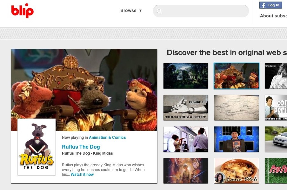This screenshot has height=190, width=287.
Task: Click the blip logo
Action: [x=22, y=10]
